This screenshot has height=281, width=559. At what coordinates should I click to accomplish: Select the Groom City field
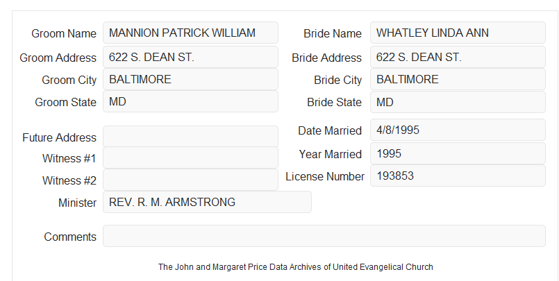coord(190,79)
